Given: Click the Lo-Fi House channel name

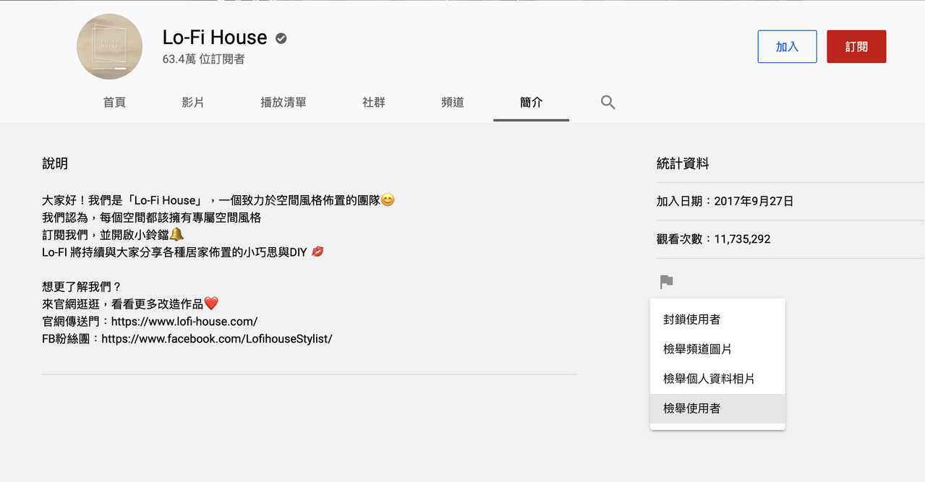Looking at the screenshot, I should tap(215, 38).
